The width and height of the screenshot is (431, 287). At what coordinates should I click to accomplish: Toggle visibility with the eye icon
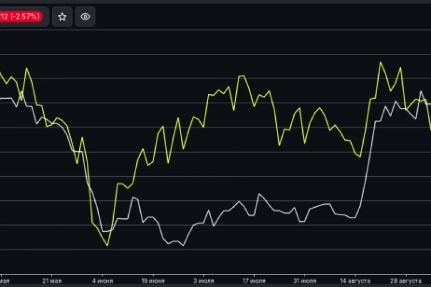[85, 17]
